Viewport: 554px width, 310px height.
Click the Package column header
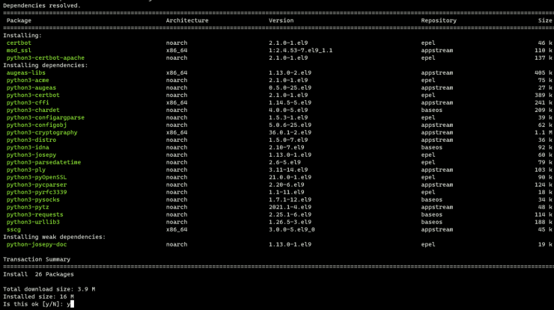click(x=19, y=20)
